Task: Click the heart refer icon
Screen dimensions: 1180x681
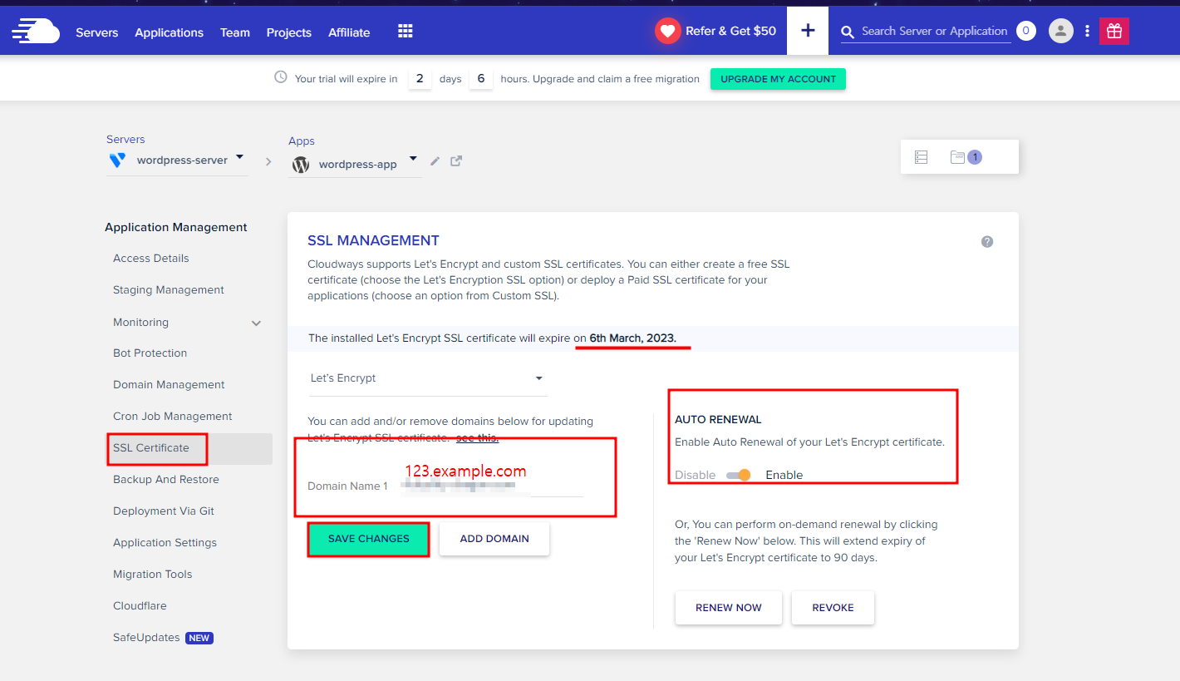Action: 667,32
